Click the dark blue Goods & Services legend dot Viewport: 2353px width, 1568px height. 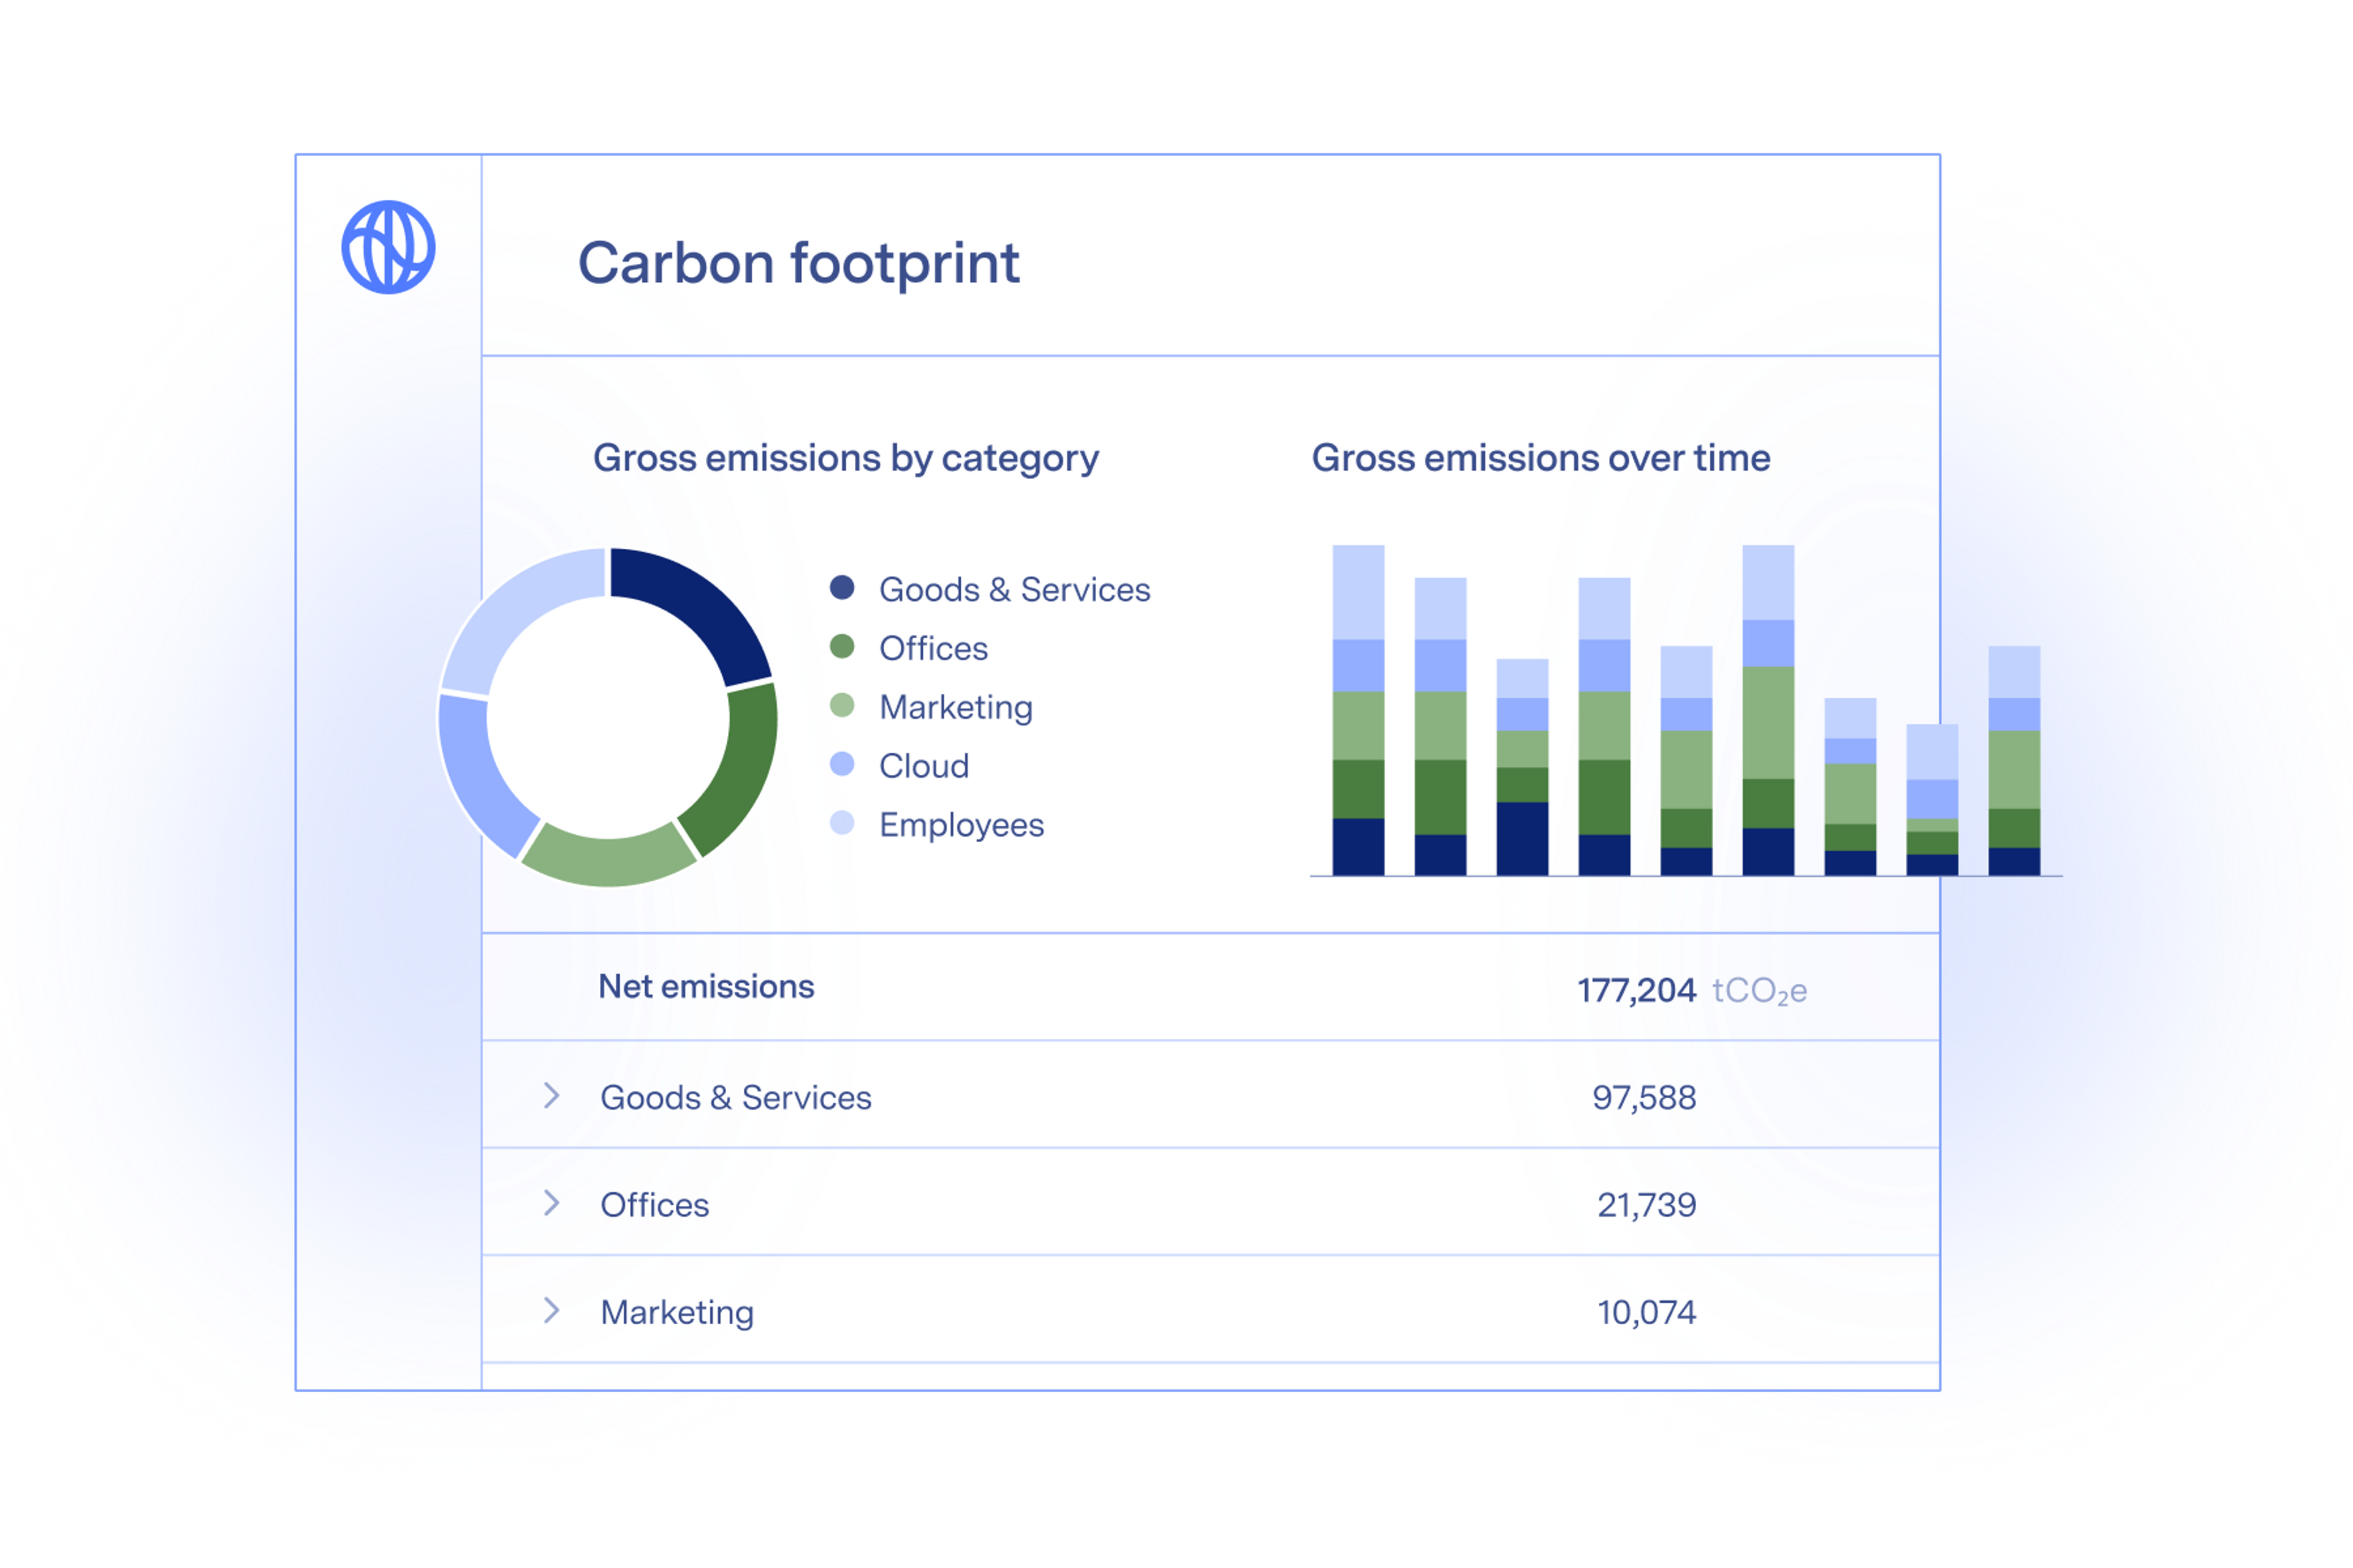[x=843, y=588]
